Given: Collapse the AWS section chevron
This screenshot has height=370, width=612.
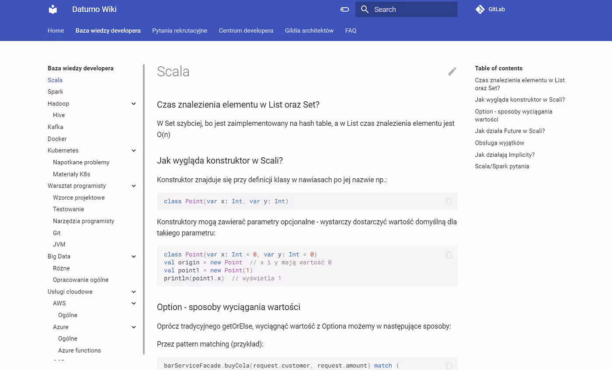Looking at the screenshot, I should [134, 303].
